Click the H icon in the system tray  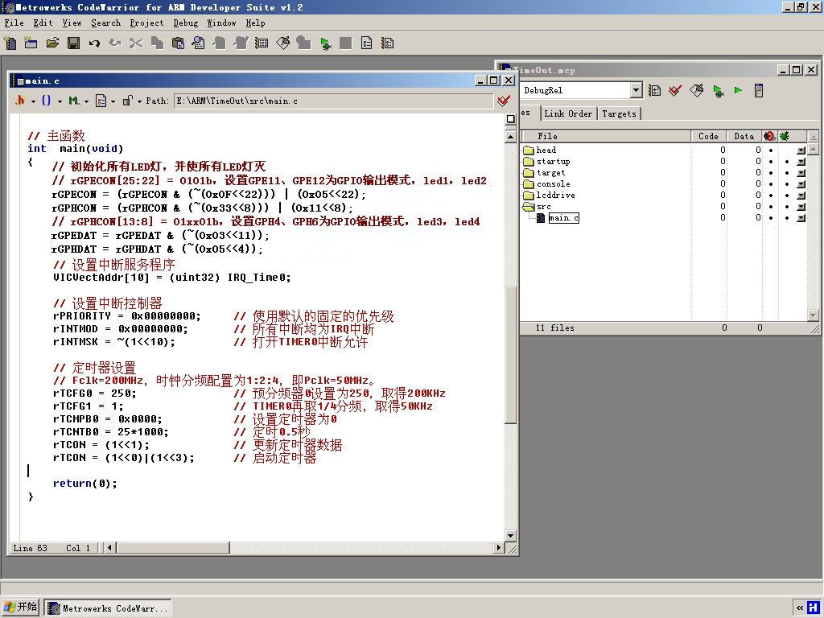coord(814,608)
